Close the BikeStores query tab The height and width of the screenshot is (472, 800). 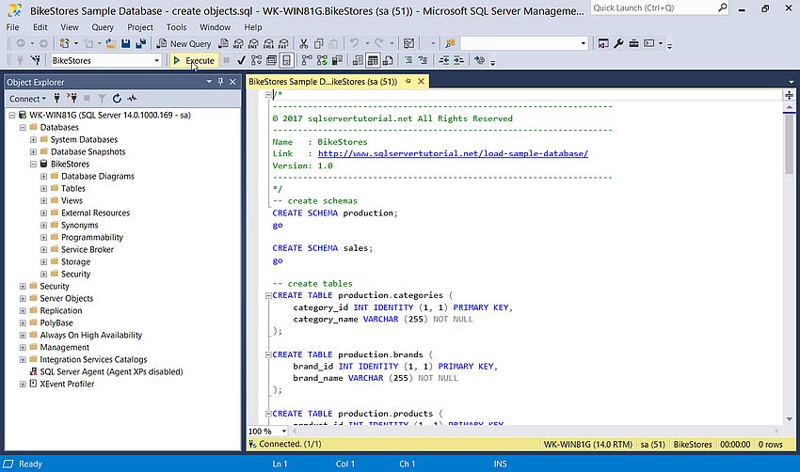pyautogui.click(x=421, y=82)
